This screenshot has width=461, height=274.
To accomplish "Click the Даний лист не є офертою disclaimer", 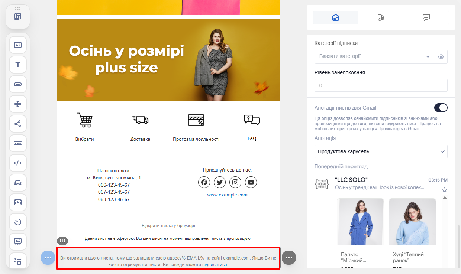I will point(168,238).
